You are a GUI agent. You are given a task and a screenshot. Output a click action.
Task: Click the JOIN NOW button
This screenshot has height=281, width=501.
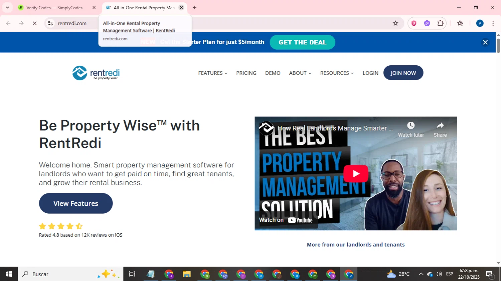coord(403,73)
